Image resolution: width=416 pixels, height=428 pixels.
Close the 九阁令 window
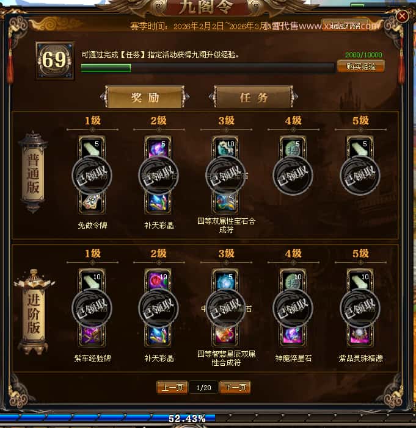click(402, 16)
